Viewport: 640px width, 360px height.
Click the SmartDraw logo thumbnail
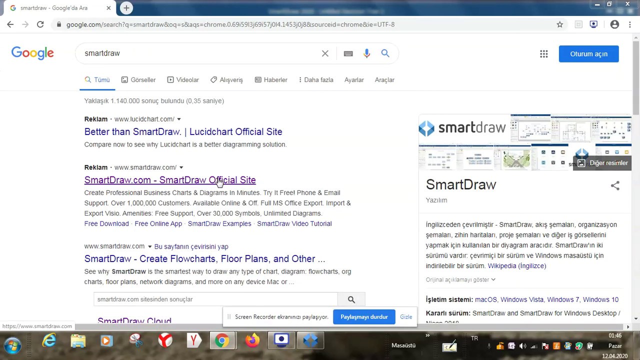(x=464, y=128)
